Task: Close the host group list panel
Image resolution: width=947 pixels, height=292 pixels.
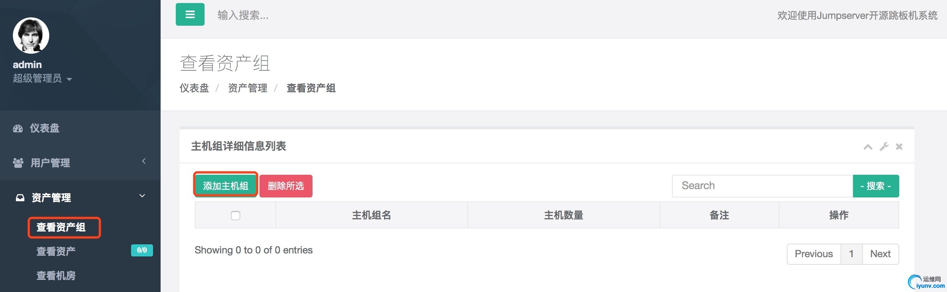Action: pos(899,147)
